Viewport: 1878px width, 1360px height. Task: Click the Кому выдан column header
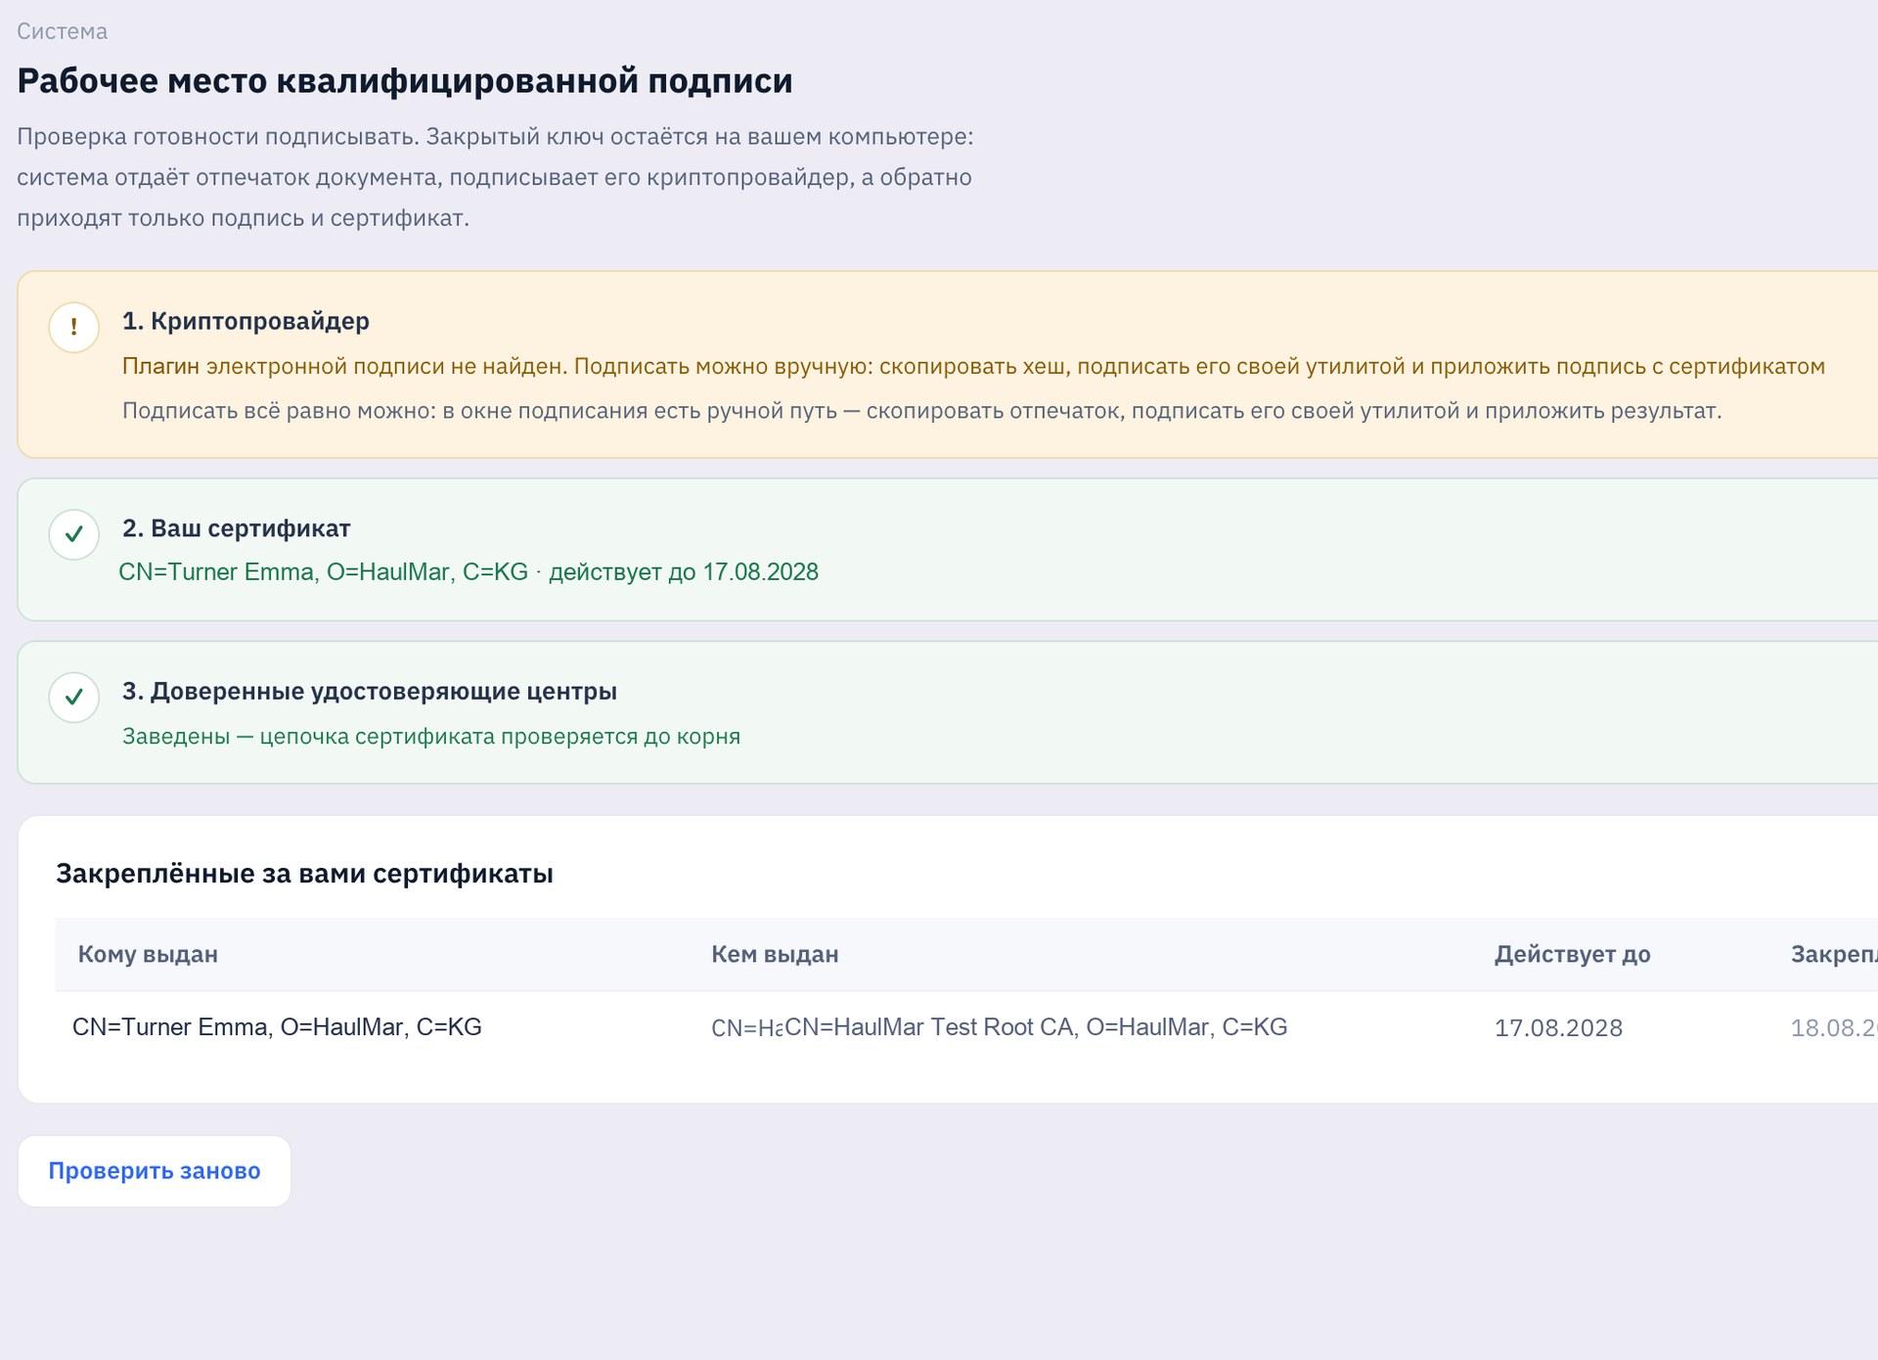point(148,954)
